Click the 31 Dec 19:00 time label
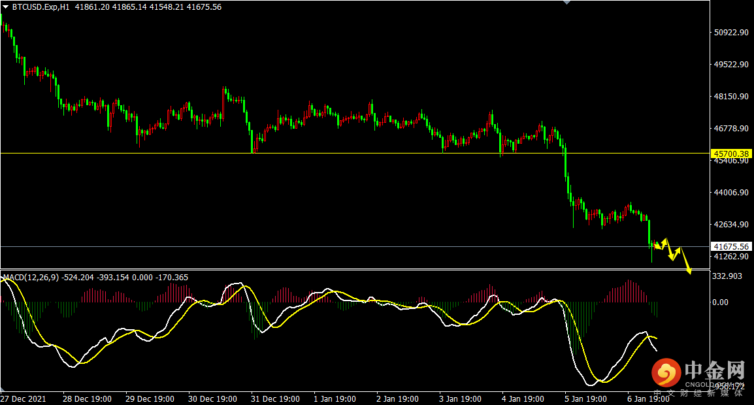The height and width of the screenshot is (405, 754). [275, 398]
